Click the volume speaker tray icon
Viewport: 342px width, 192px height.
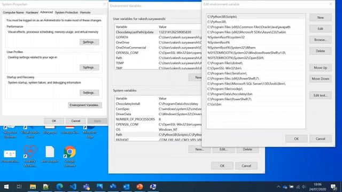pyautogui.click(x=304, y=187)
